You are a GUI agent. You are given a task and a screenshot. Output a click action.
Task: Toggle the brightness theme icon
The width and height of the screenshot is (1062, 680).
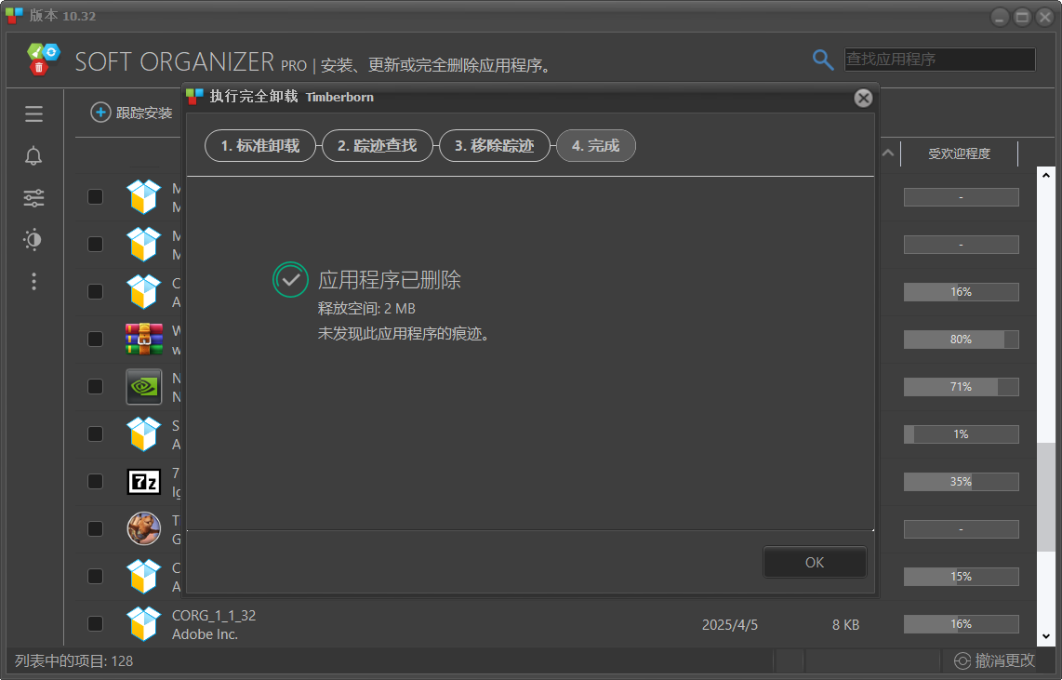[33, 240]
